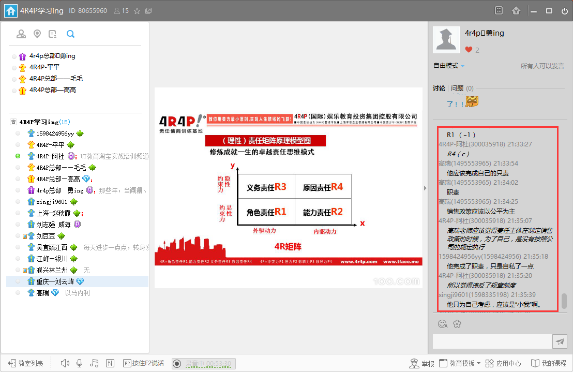
Task: Click the emoji smiley icon below chat
Action: click(443, 324)
